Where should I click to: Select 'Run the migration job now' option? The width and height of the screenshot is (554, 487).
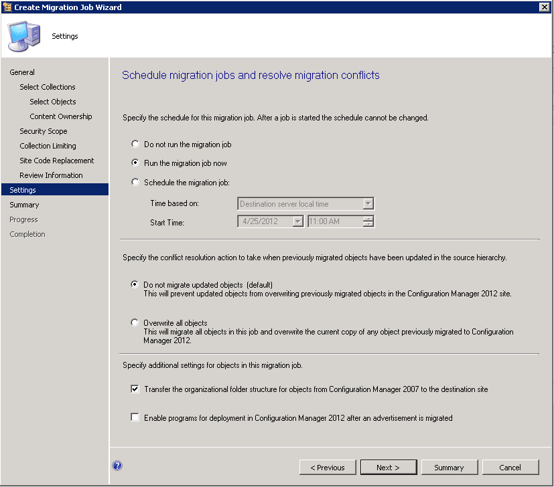point(136,163)
